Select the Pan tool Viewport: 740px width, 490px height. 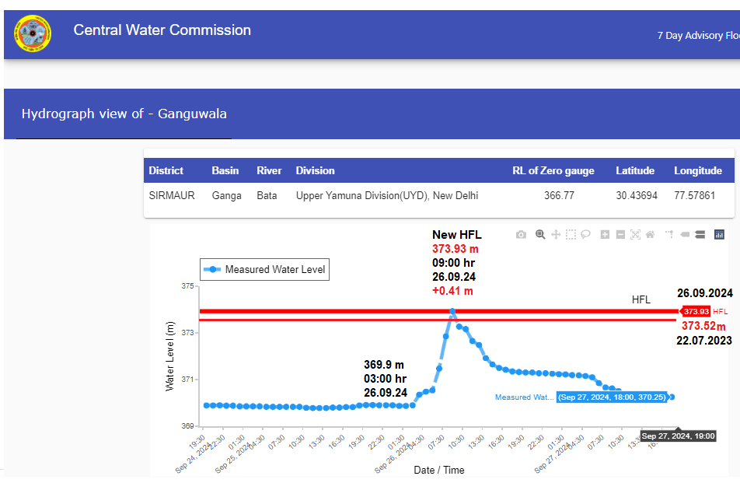click(x=556, y=235)
